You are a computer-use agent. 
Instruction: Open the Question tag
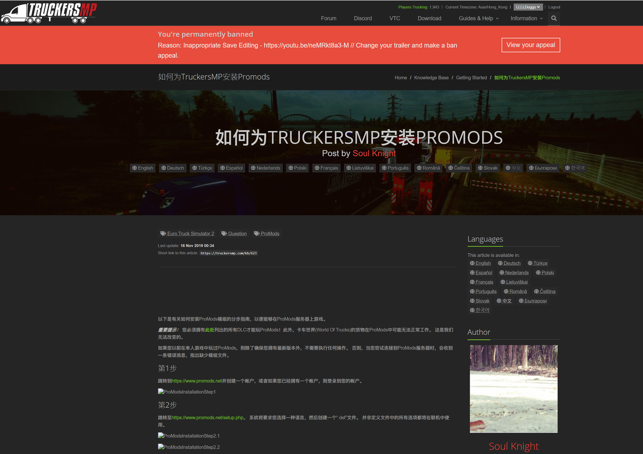point(234,233)
